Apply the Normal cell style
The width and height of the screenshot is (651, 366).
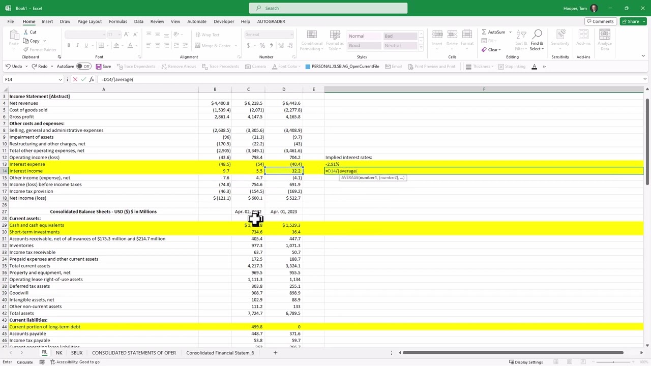tap(364, 36)
